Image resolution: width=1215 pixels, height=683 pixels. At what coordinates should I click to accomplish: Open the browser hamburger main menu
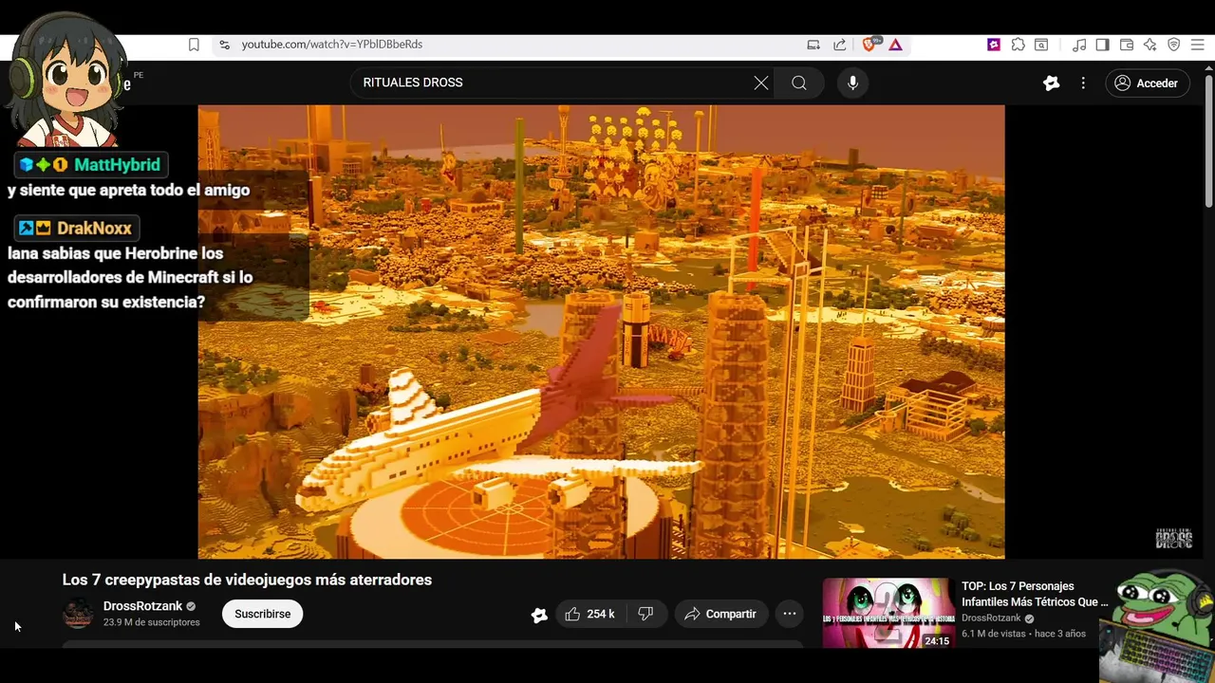point(1197,45)
